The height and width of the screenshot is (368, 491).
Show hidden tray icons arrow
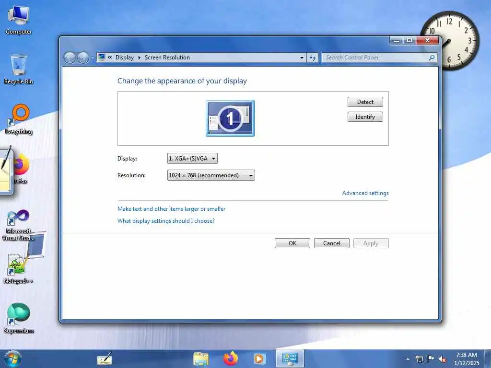coord(408,359)
